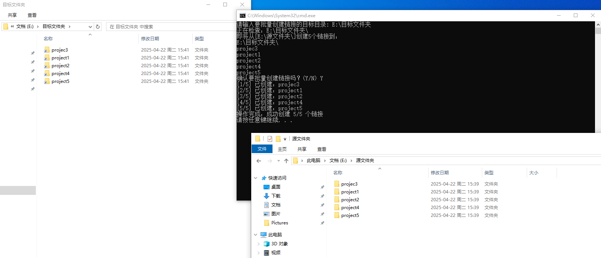Viewport: 601px width, 258px height.
Task: Click the project4 folder icon in 源文件夹 window
Action: point(337,207)
